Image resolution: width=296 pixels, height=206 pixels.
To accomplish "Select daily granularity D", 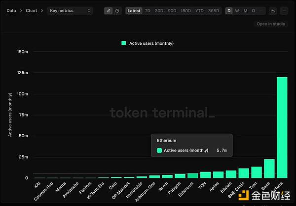I will click(229, 10).
